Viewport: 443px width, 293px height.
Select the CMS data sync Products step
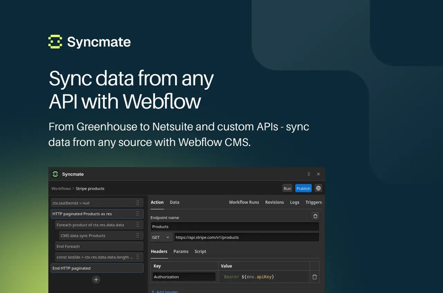coord(101,235)
